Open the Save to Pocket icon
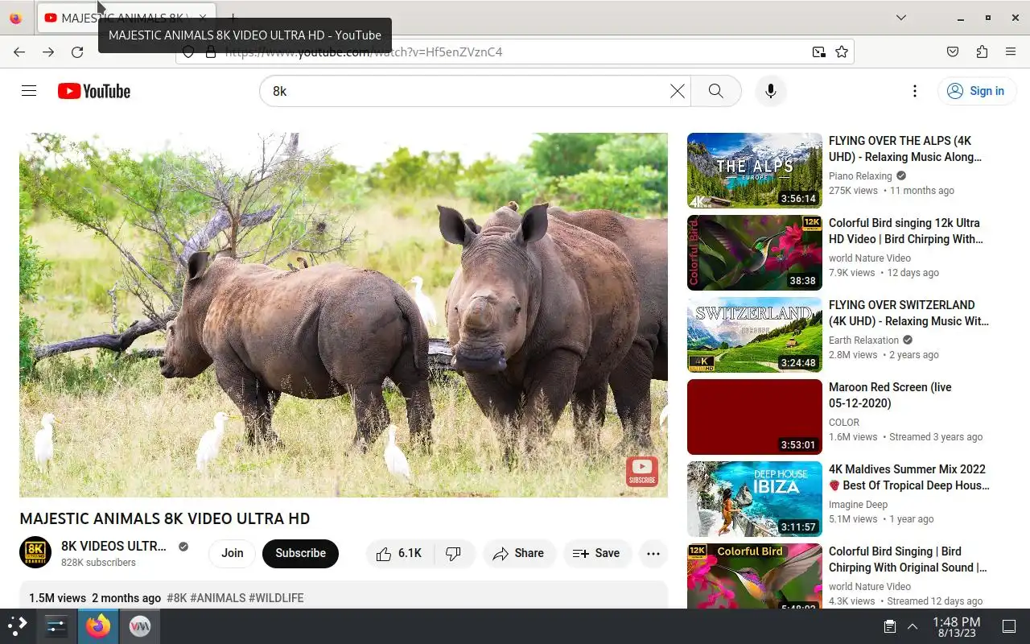 coord(953,52)
